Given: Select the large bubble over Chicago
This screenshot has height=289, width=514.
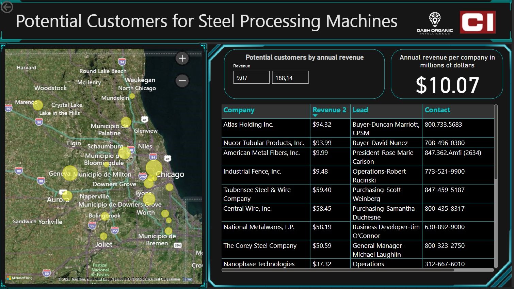Looking at the screenshot, I should tap(154, 168).
